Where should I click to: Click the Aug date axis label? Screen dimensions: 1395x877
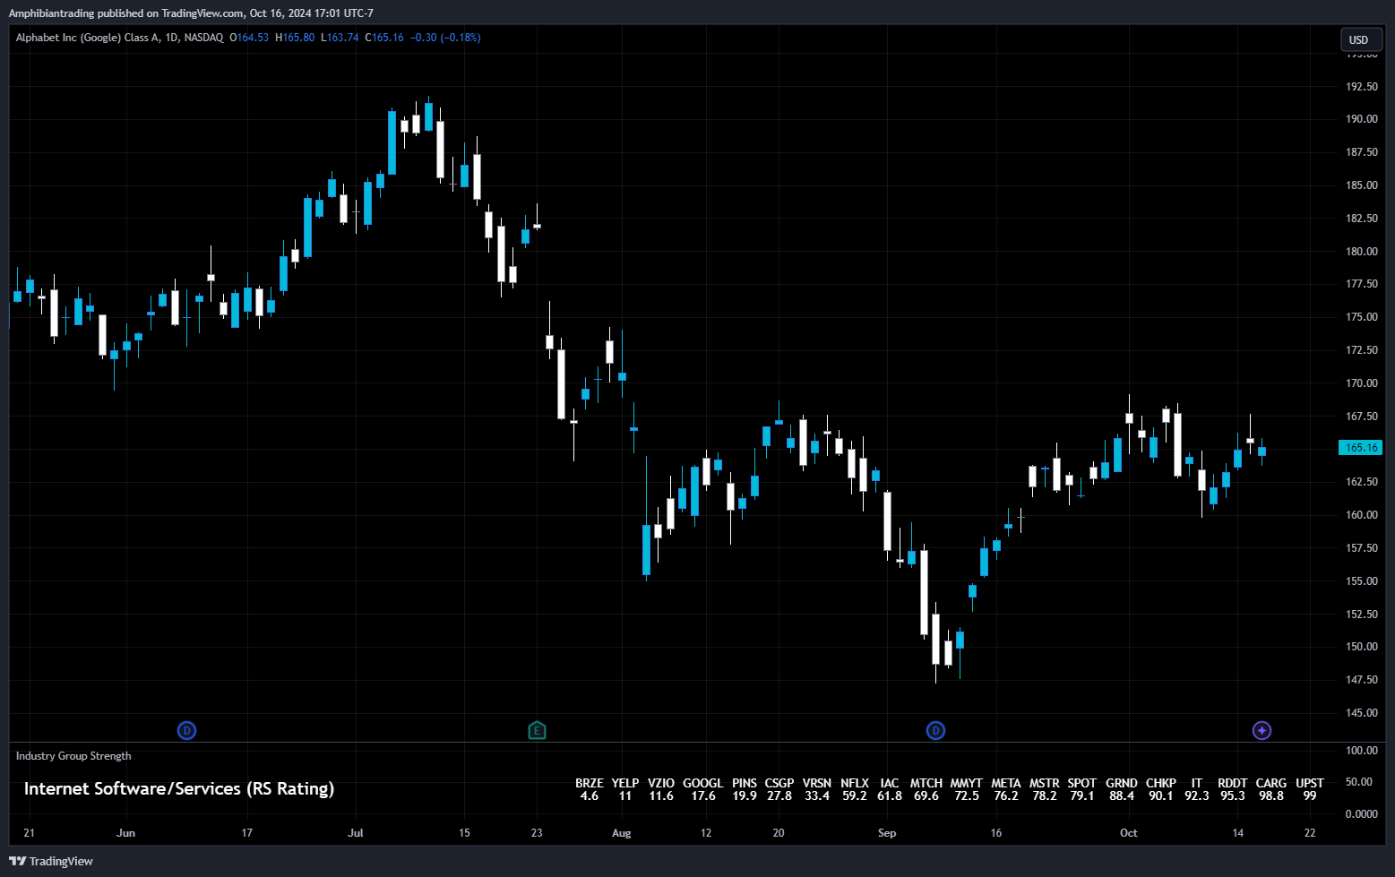(x=621, y=833)
